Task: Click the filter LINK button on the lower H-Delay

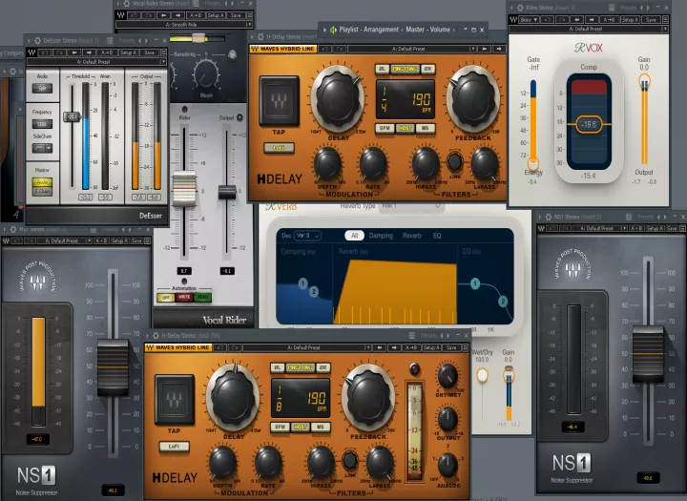Action: pos(349,461)
